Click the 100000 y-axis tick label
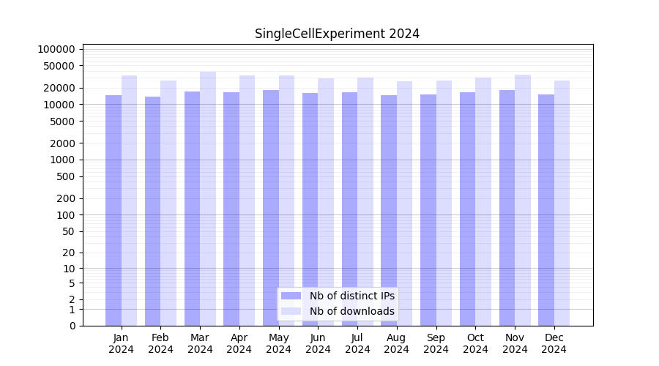Viewport: 659px width, 366px height. pos(56,49)
